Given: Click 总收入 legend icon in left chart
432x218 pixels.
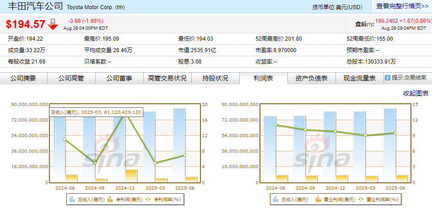Looking at the screenshot, I should click(x=72, y=199).
